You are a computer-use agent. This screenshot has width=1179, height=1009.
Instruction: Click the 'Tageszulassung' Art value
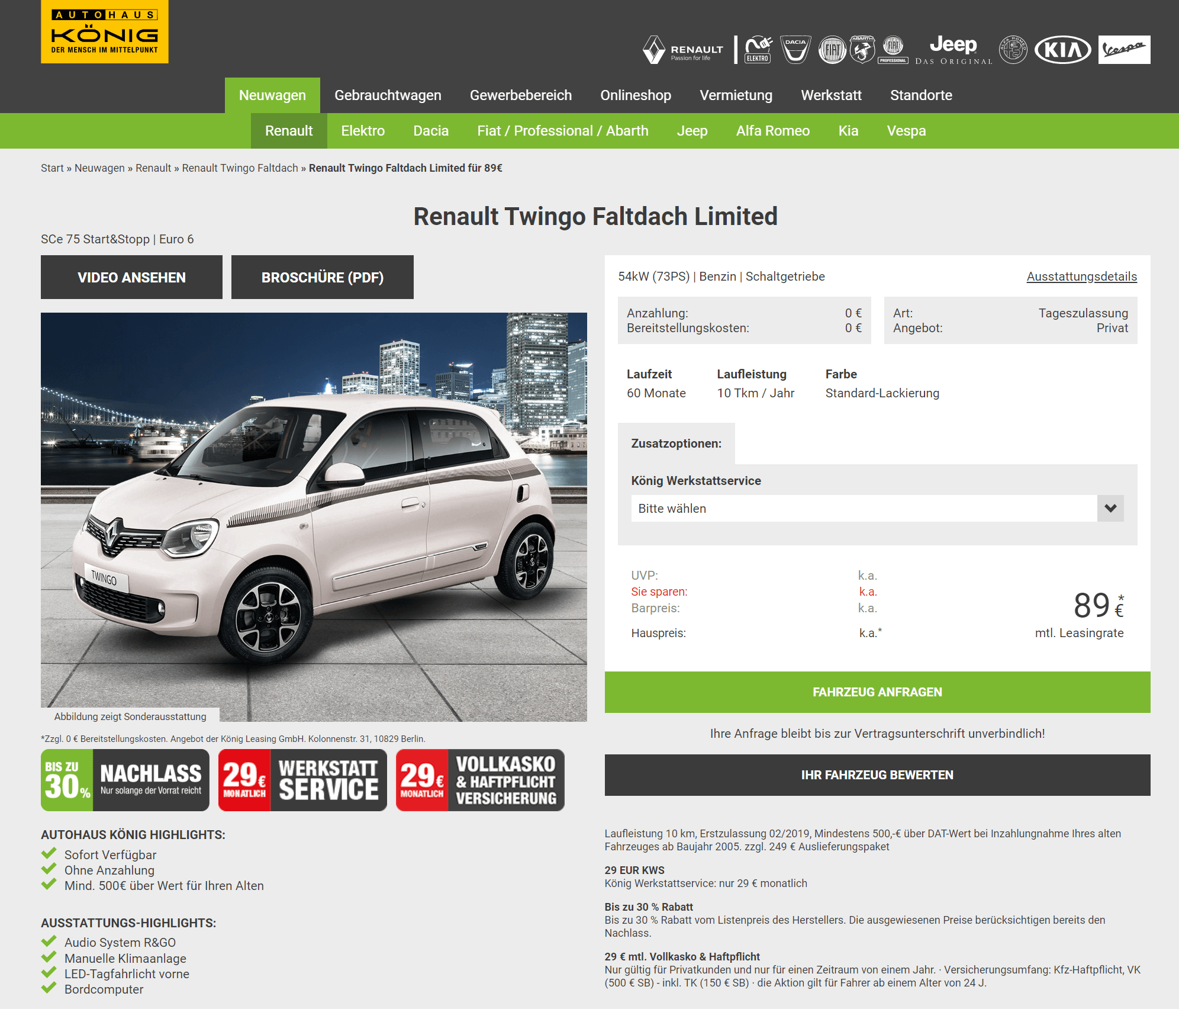click(x=1083, y=313)
